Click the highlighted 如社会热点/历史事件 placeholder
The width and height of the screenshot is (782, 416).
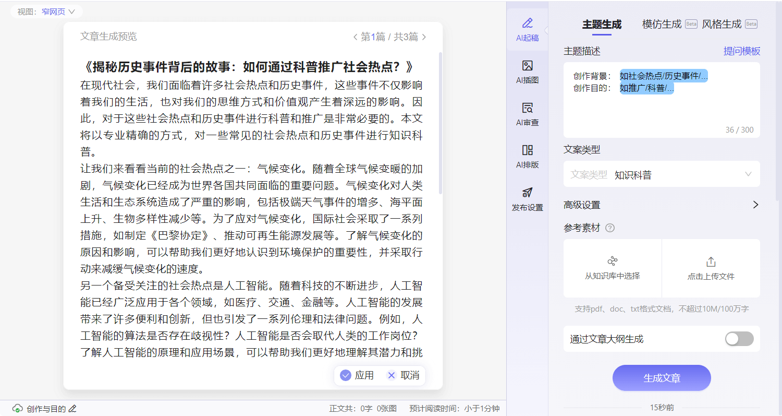(664, 76)
